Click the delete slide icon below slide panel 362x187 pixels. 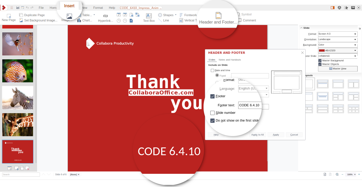tap(27, 168)
